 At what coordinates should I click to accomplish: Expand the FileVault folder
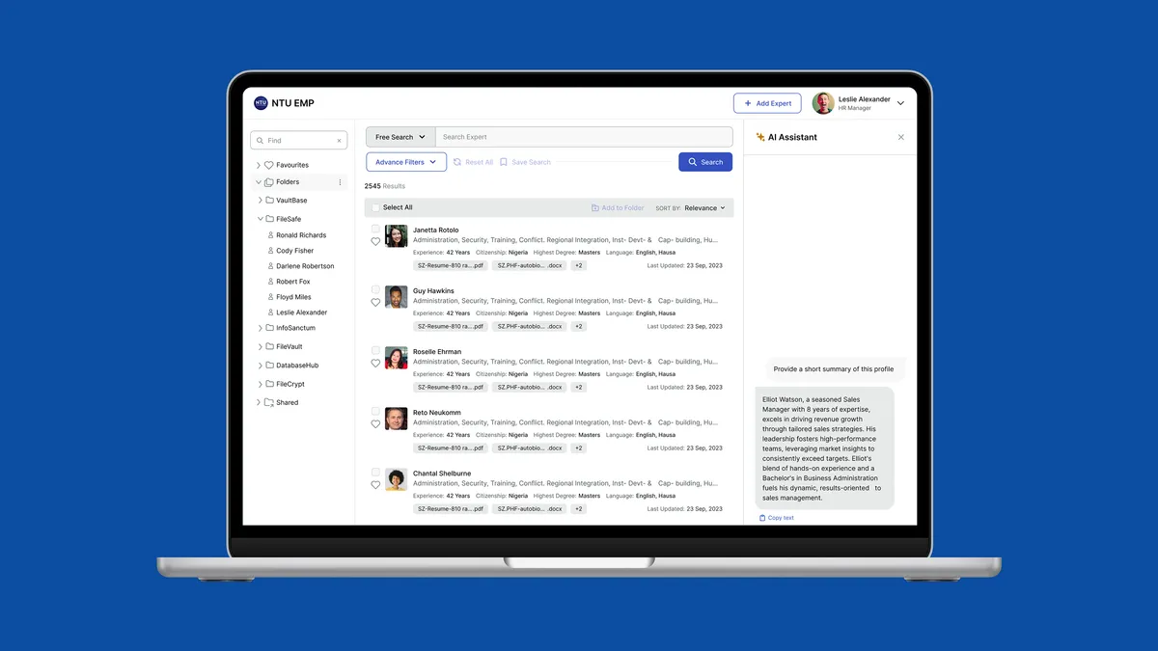[x=260, y=346]
